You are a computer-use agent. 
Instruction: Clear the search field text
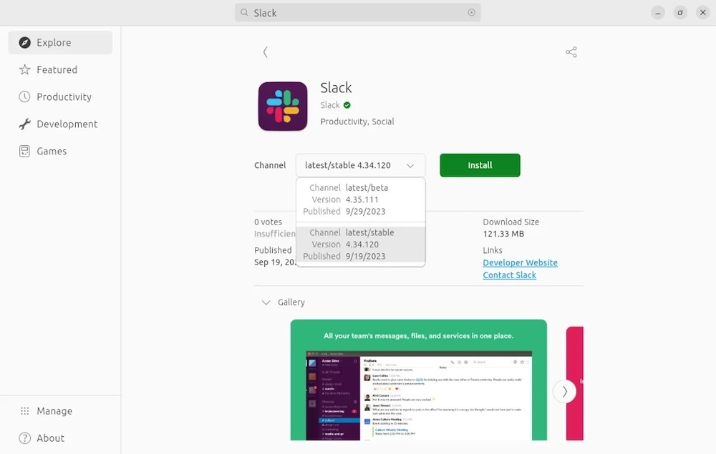pyautogui.click(x=472, y=12)
